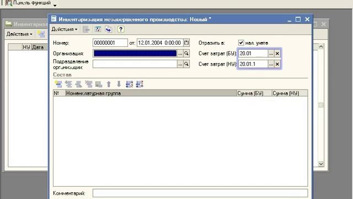Image resolution: width=353 pixels, height=199 pixels.
Task: Open Счет затрат (НУ) ellipsis selector
Action: [x=271, y=64]
